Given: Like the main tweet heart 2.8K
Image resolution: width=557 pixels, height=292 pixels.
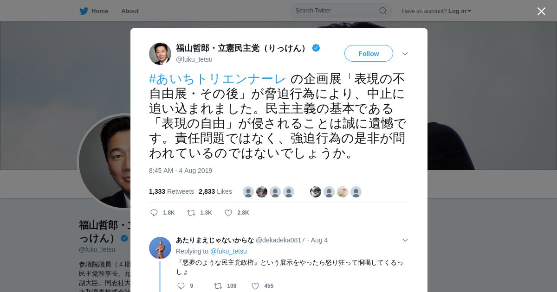Looking at the screenshot, I should 228,213.
